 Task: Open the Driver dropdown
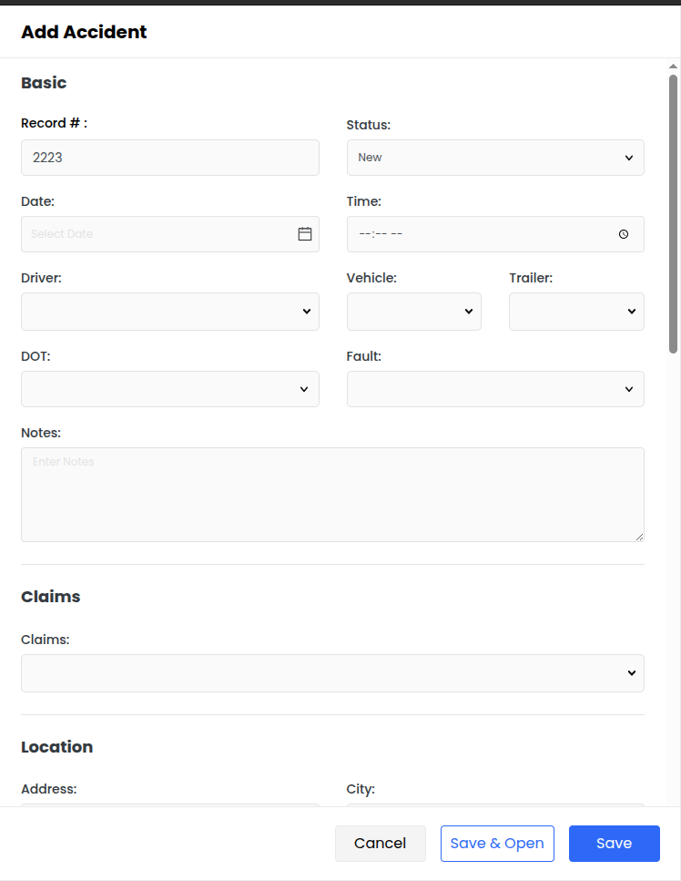(170, 312)
